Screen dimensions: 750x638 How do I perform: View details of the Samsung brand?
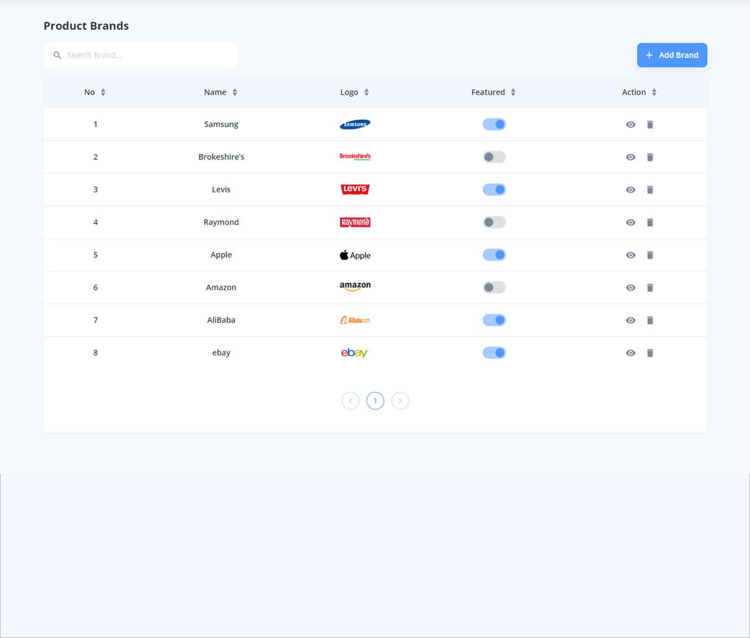630,124
